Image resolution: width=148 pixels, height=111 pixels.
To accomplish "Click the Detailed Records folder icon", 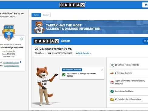I will point(112,99).
